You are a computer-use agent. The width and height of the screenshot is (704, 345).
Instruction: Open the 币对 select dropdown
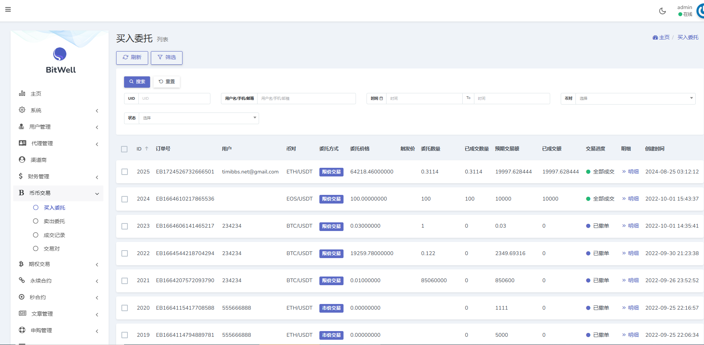tap(635, 99)
